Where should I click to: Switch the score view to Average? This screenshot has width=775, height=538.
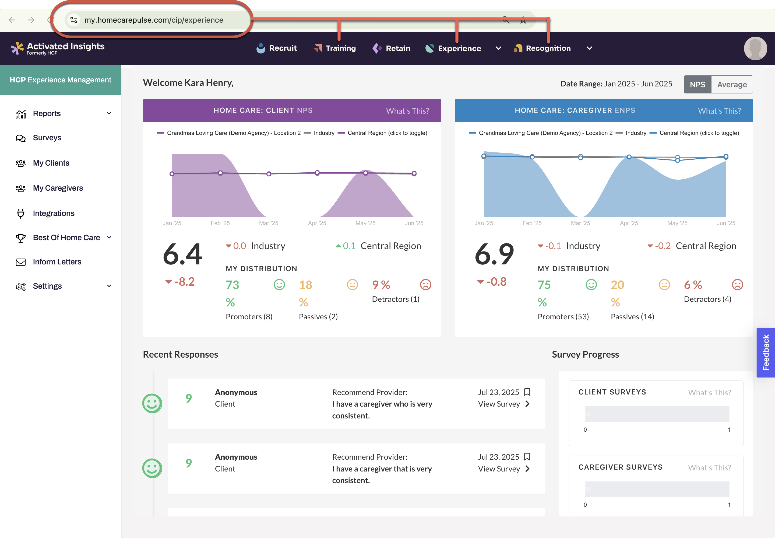(x=732, y=84)
